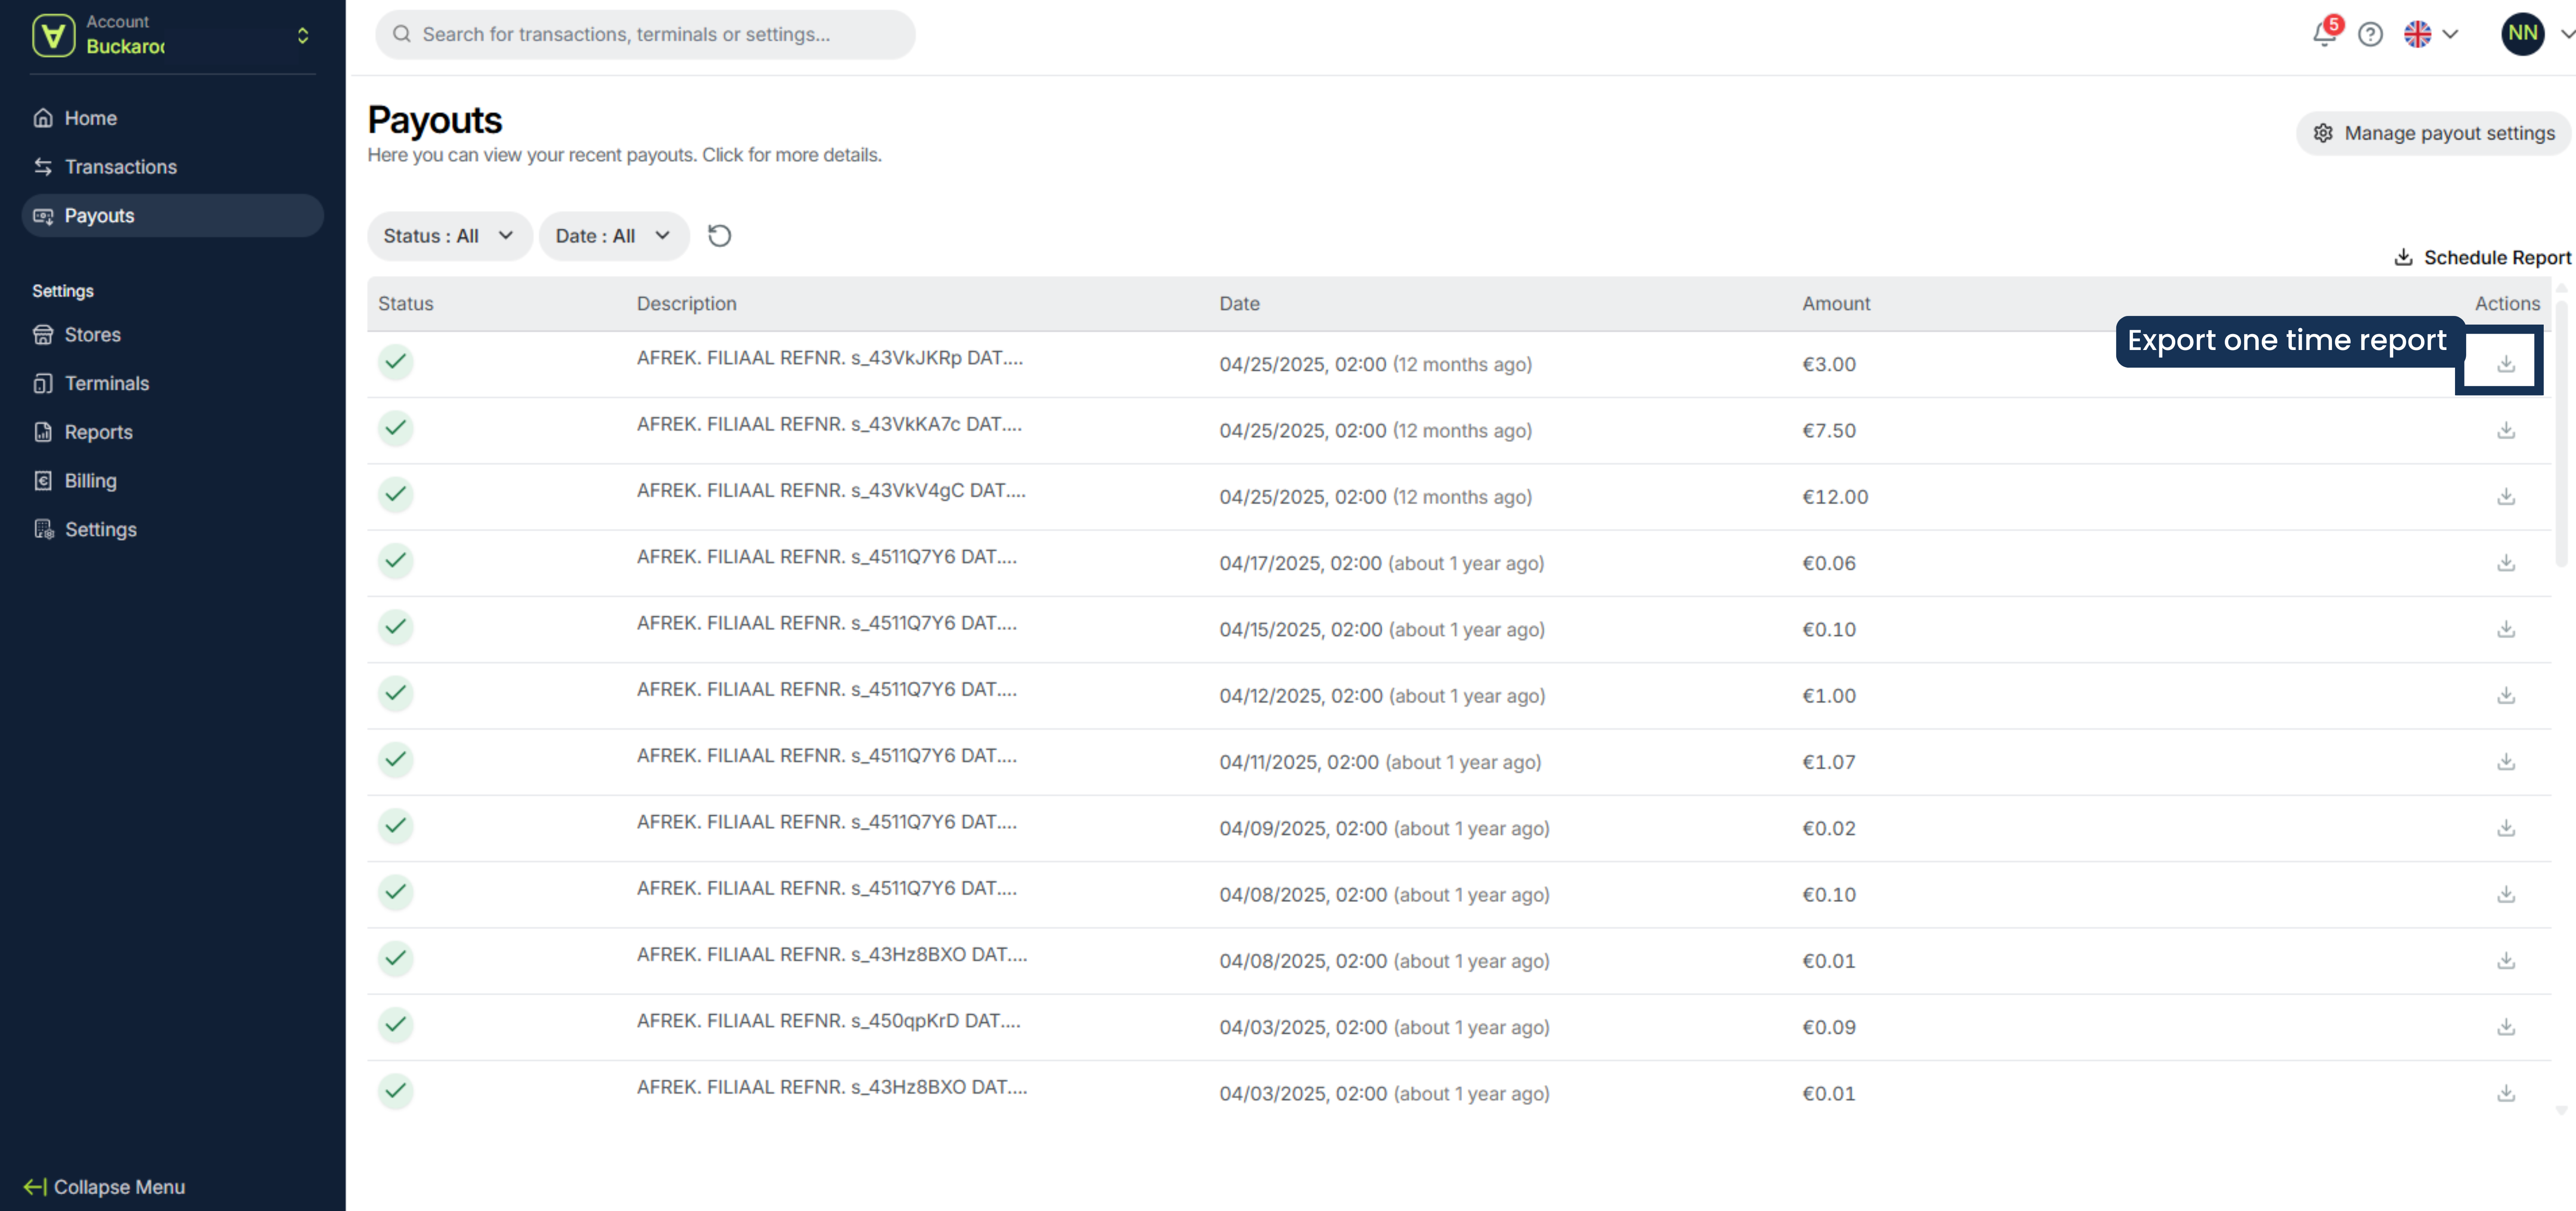Image resolution: width=2576 pixels, height=1211 pixels.
Task: Open payout s_450qpKrD description
Action: pyautogui.click(x=829, y=1021)
